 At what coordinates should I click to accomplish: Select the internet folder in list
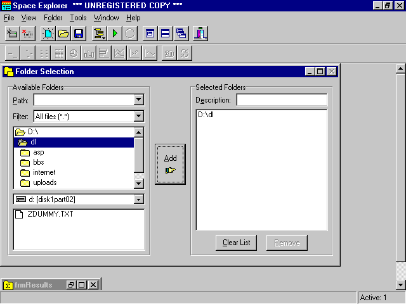[44, 172]
